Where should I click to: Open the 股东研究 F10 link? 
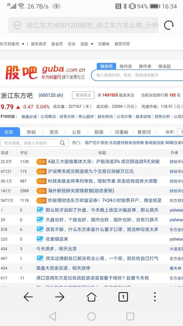pyautogui.click(x=105, y=117)
